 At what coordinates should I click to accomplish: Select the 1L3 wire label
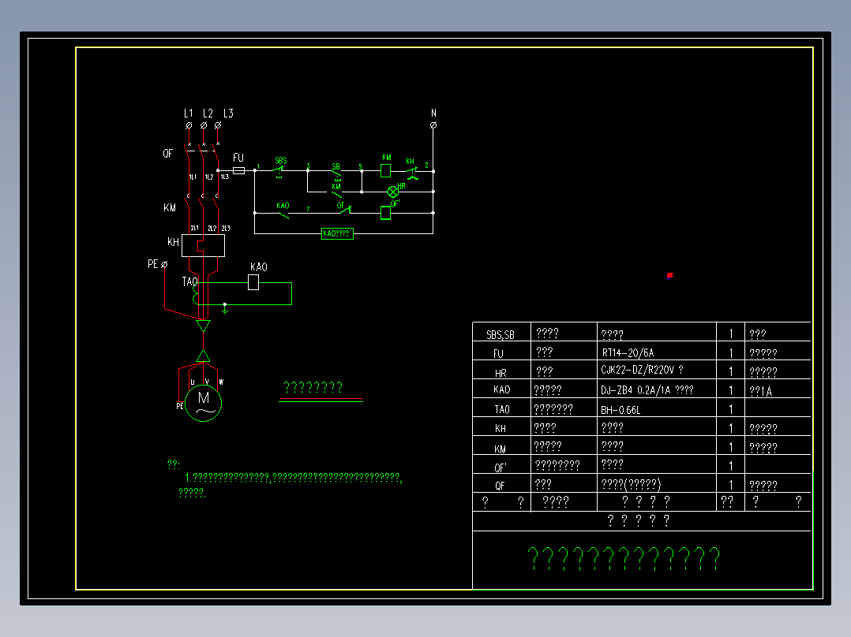[225, 177]
